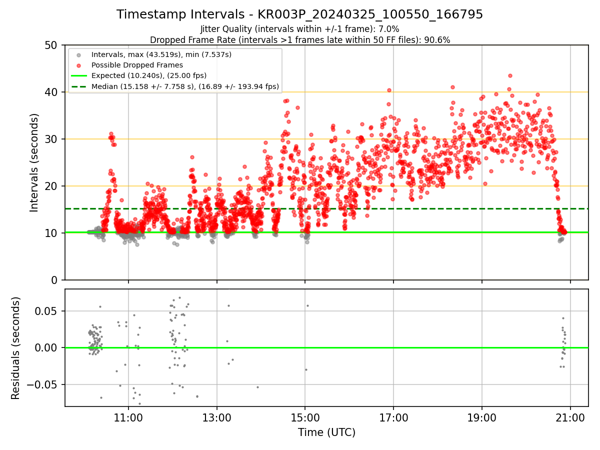
Task: Click the 'Dropped Frame Rate' 90.6% subtitle line
Action: tap(300, 40)
